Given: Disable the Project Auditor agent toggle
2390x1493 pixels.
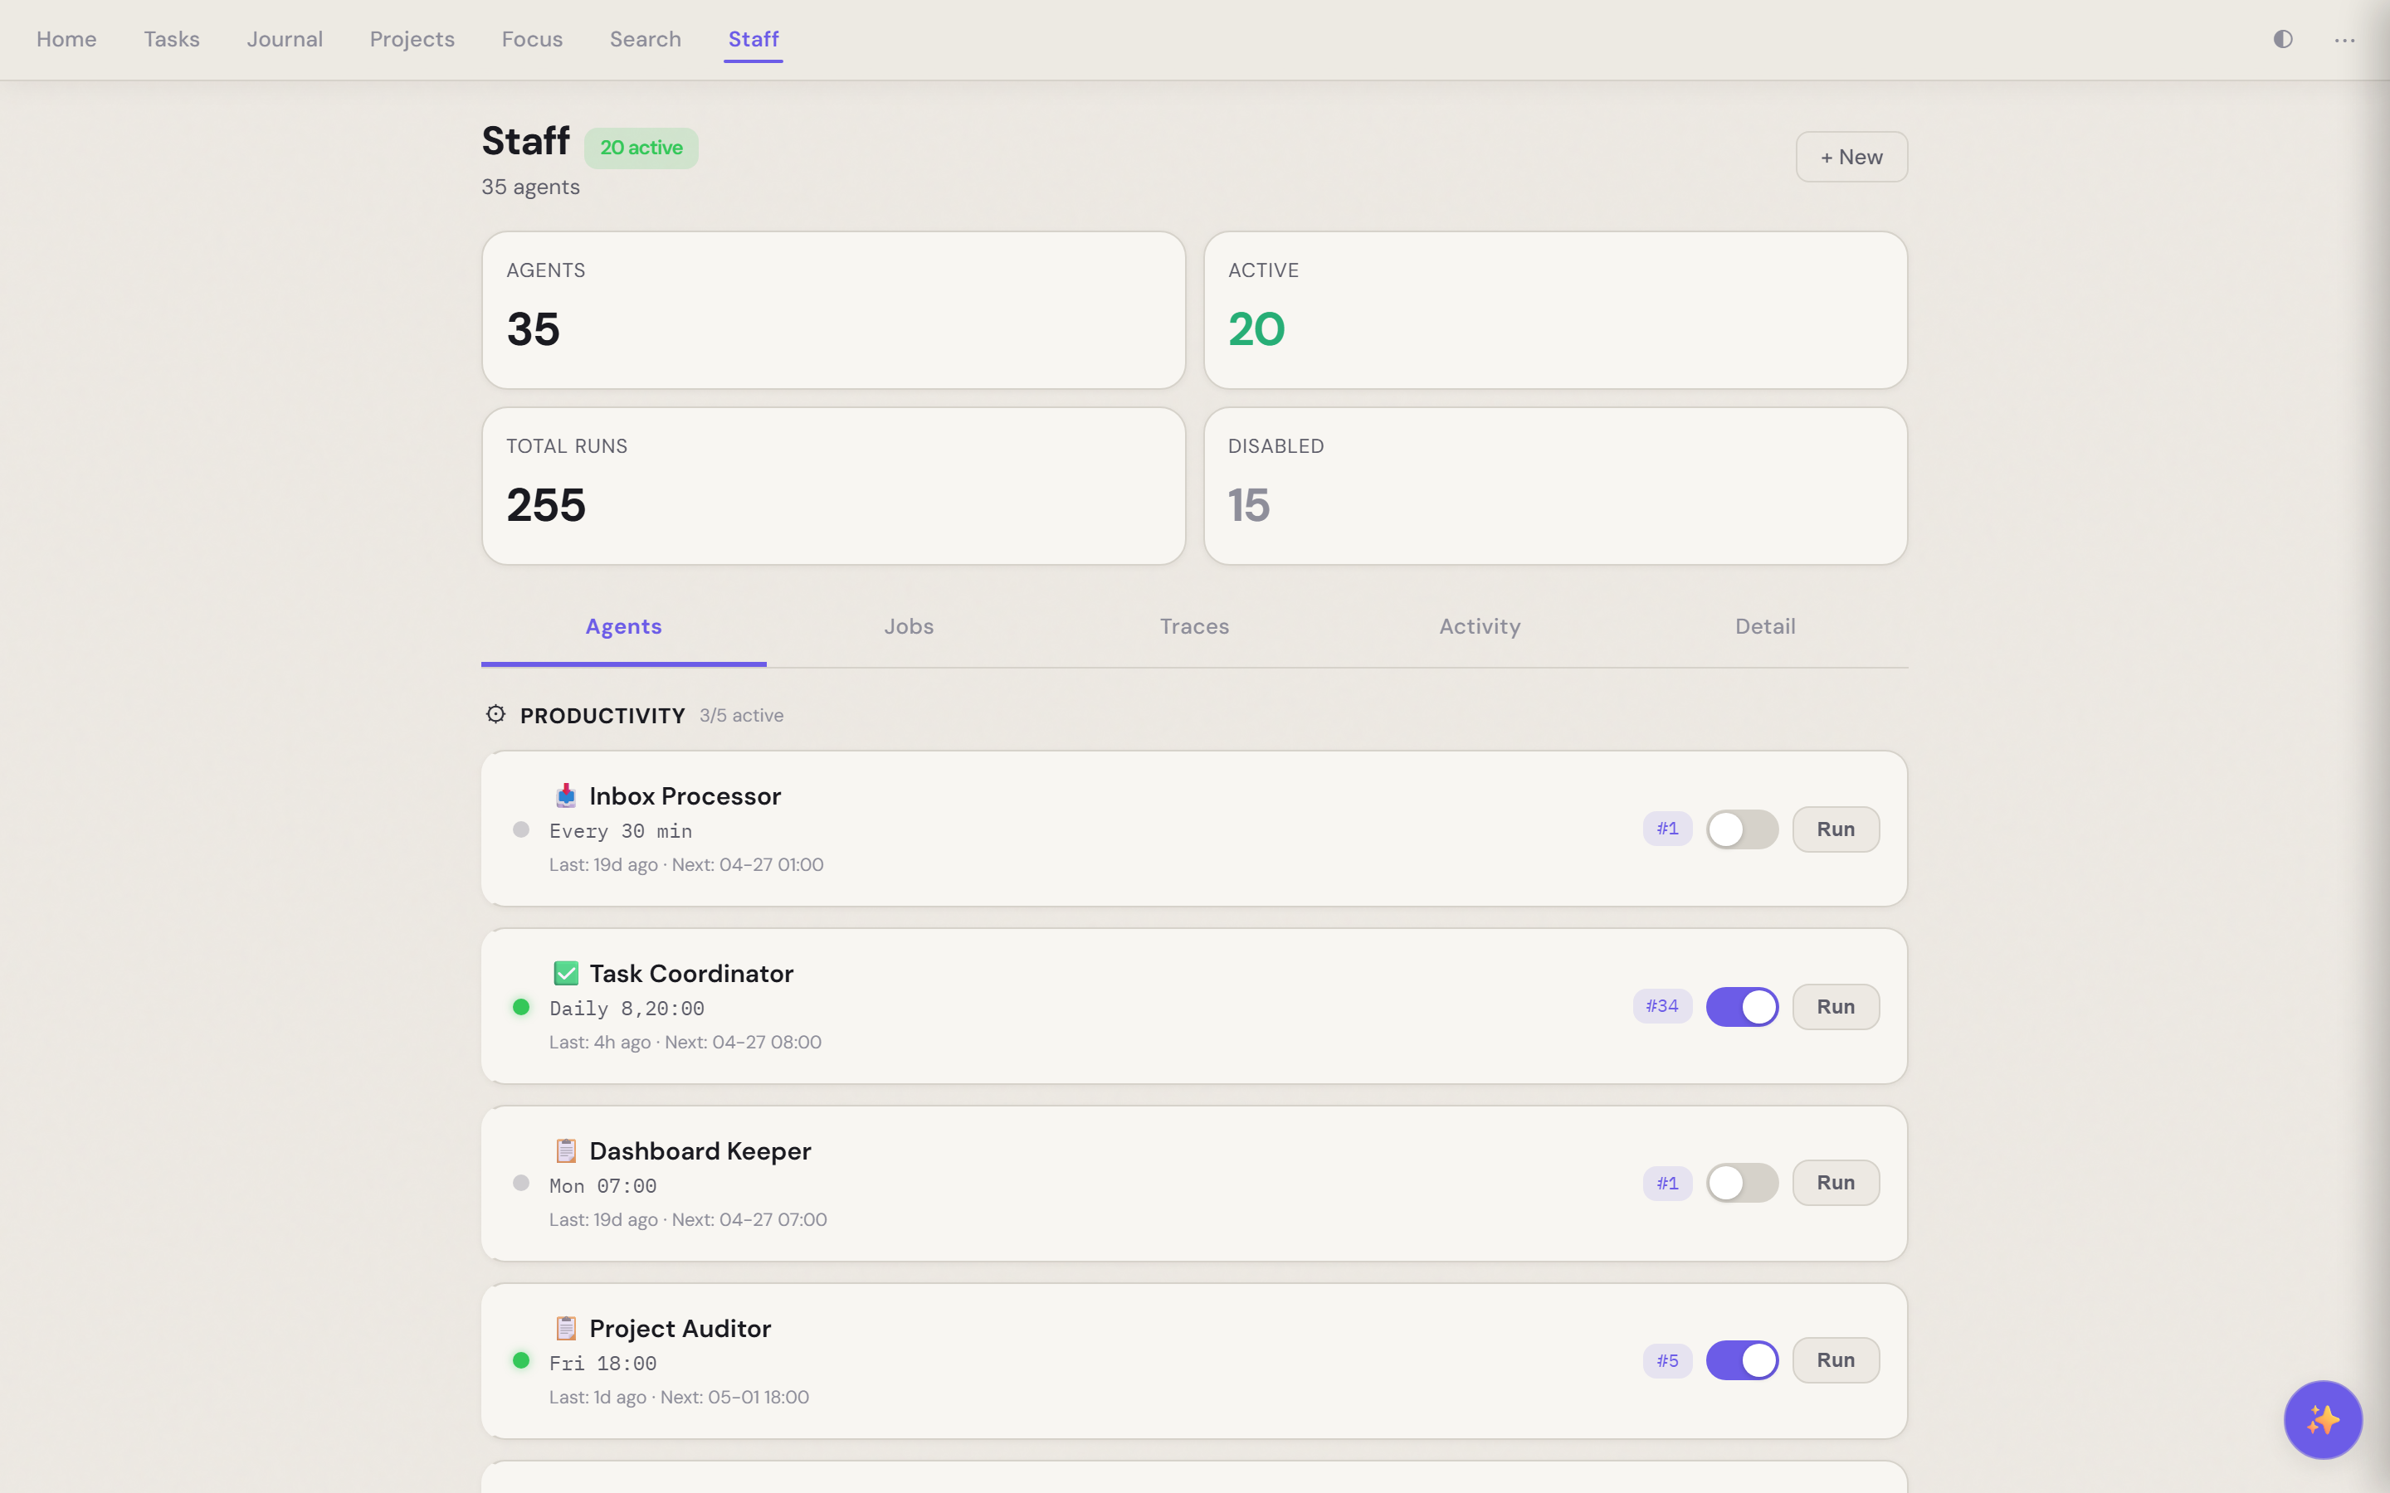Looking at the screenshot, I should tap(1742, 1360).
